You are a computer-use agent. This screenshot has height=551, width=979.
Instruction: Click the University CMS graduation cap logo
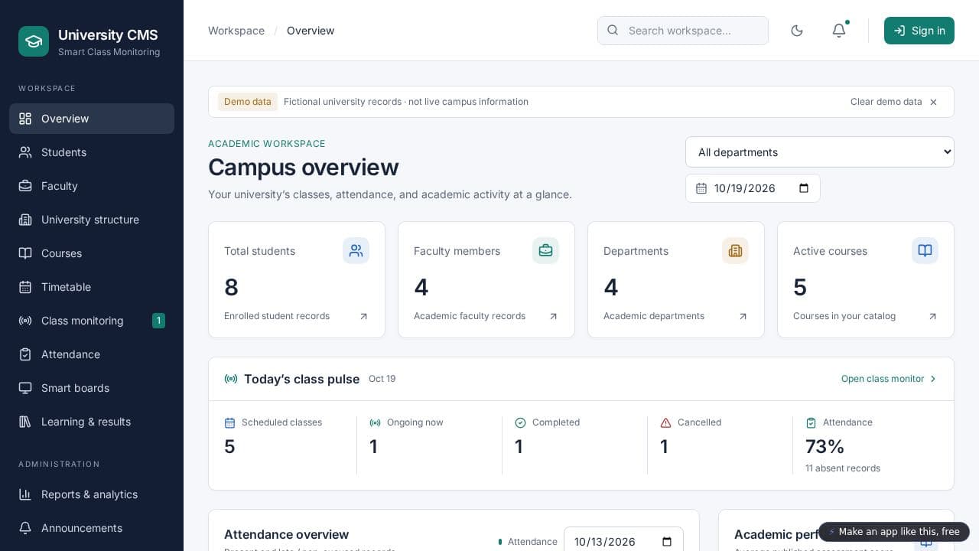(34, 41)
